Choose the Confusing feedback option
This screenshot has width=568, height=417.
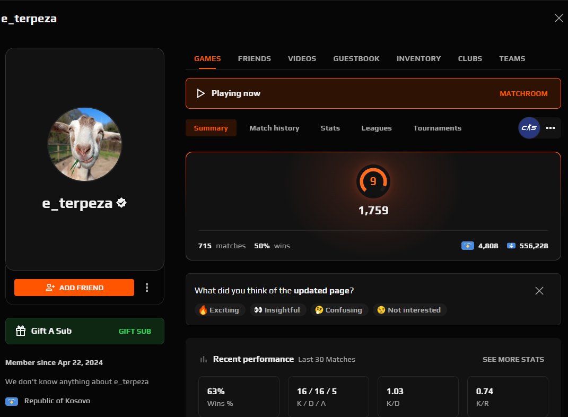pos(339,310)
